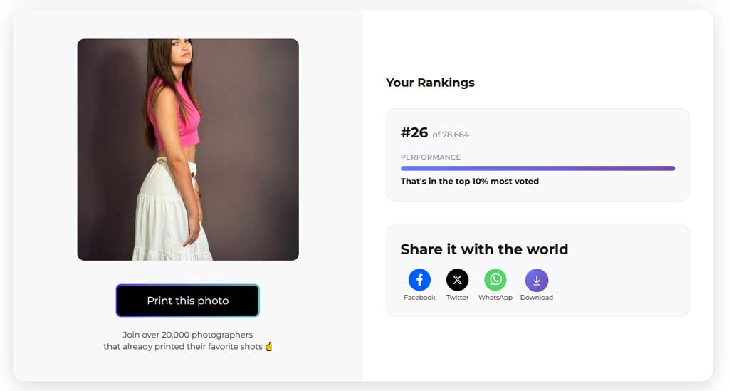Click the 'of 78,664' total count
Screen dimensions: 729x391
451,135
